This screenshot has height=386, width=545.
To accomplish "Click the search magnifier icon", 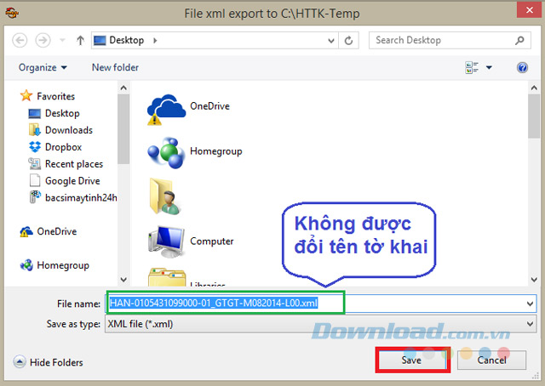I will pyautogui.click(x=519, y=40).
